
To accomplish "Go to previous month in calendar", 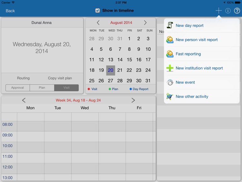I will tap(98, 23).
